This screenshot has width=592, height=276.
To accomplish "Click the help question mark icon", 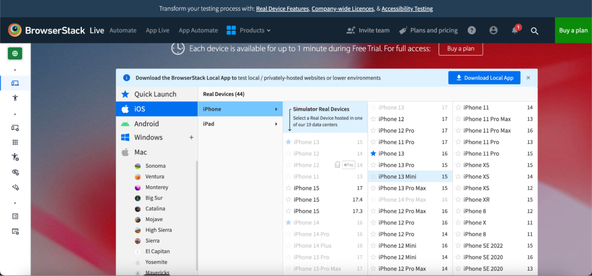I will point(472,30).
